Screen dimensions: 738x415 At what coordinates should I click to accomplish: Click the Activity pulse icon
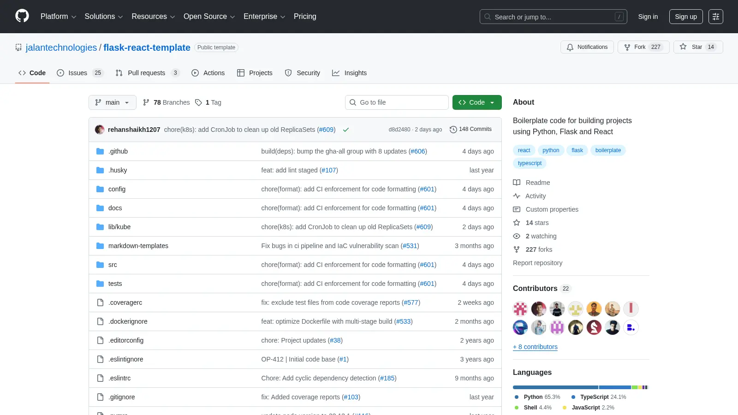[x=517, y=196]
